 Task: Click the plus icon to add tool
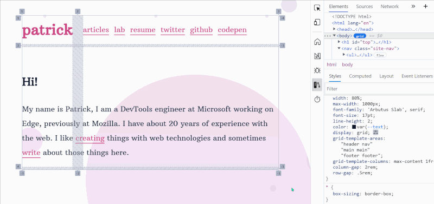(x=425, y=6)
